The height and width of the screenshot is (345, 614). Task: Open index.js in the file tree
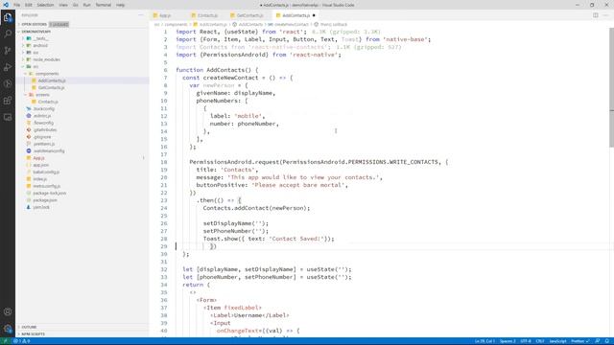40,179
